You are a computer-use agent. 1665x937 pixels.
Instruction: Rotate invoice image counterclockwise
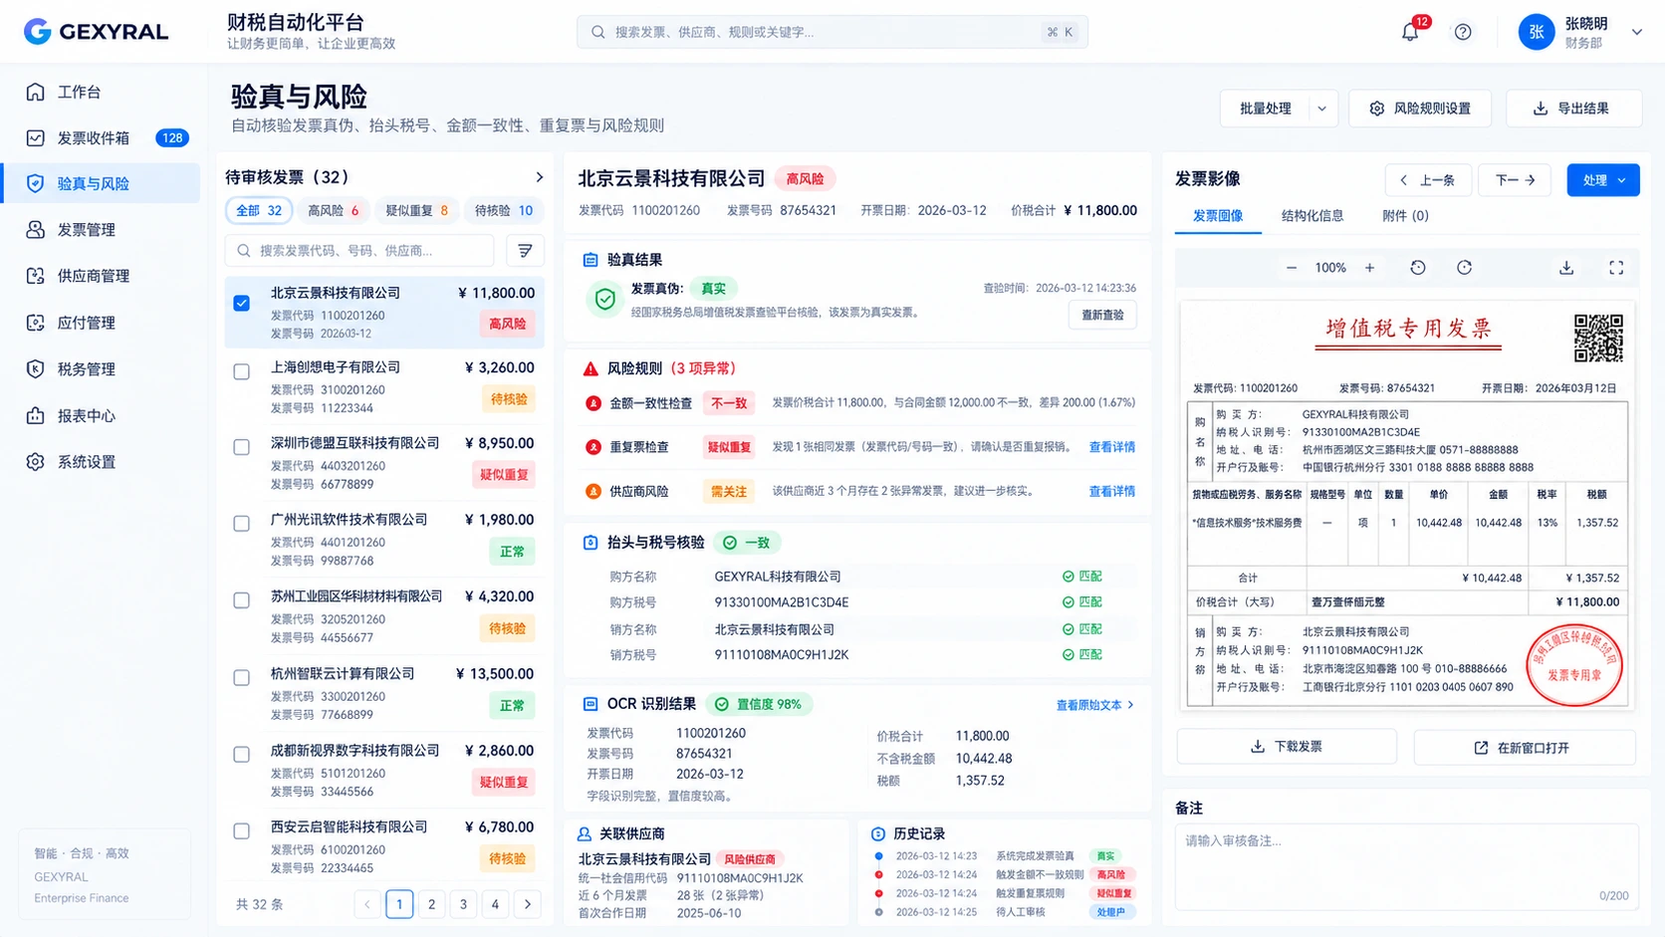pos(1418,268)
